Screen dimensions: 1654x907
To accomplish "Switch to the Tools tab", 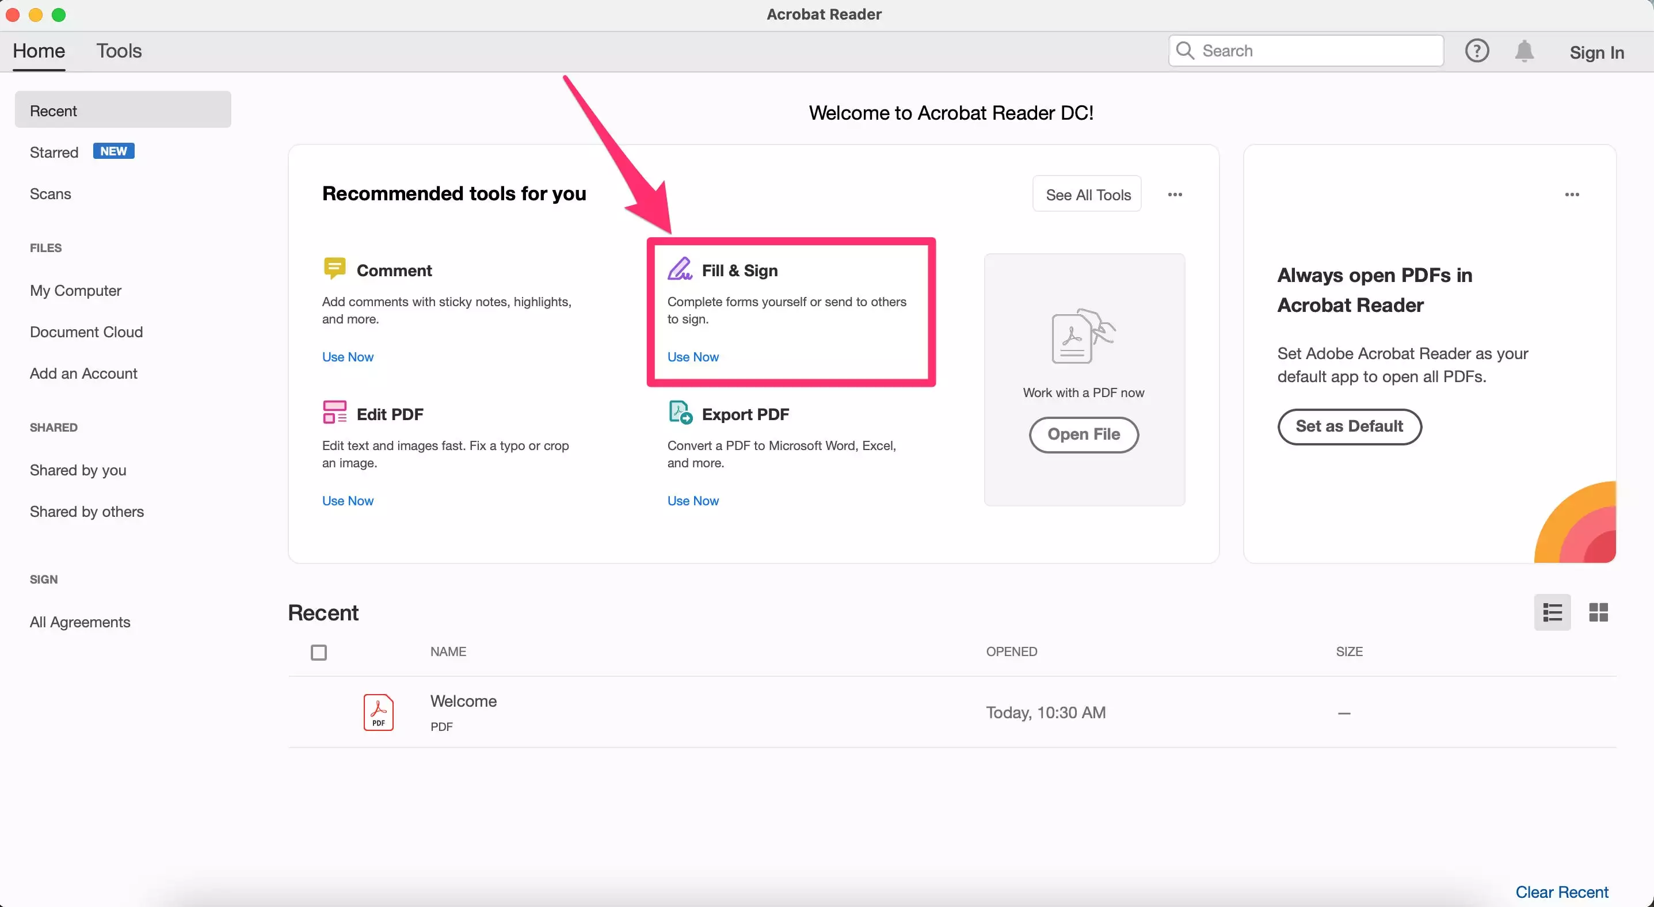I will (119, 51).
